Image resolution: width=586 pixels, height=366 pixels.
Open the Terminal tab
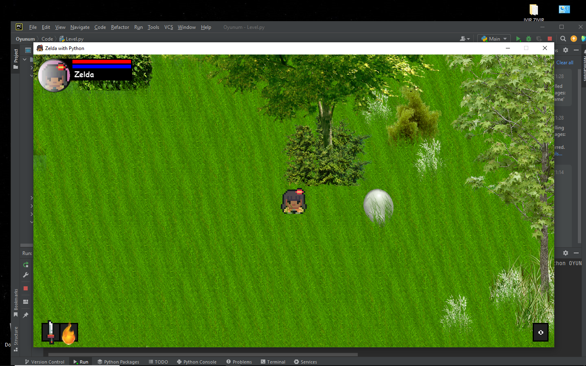tap(273, 362)
